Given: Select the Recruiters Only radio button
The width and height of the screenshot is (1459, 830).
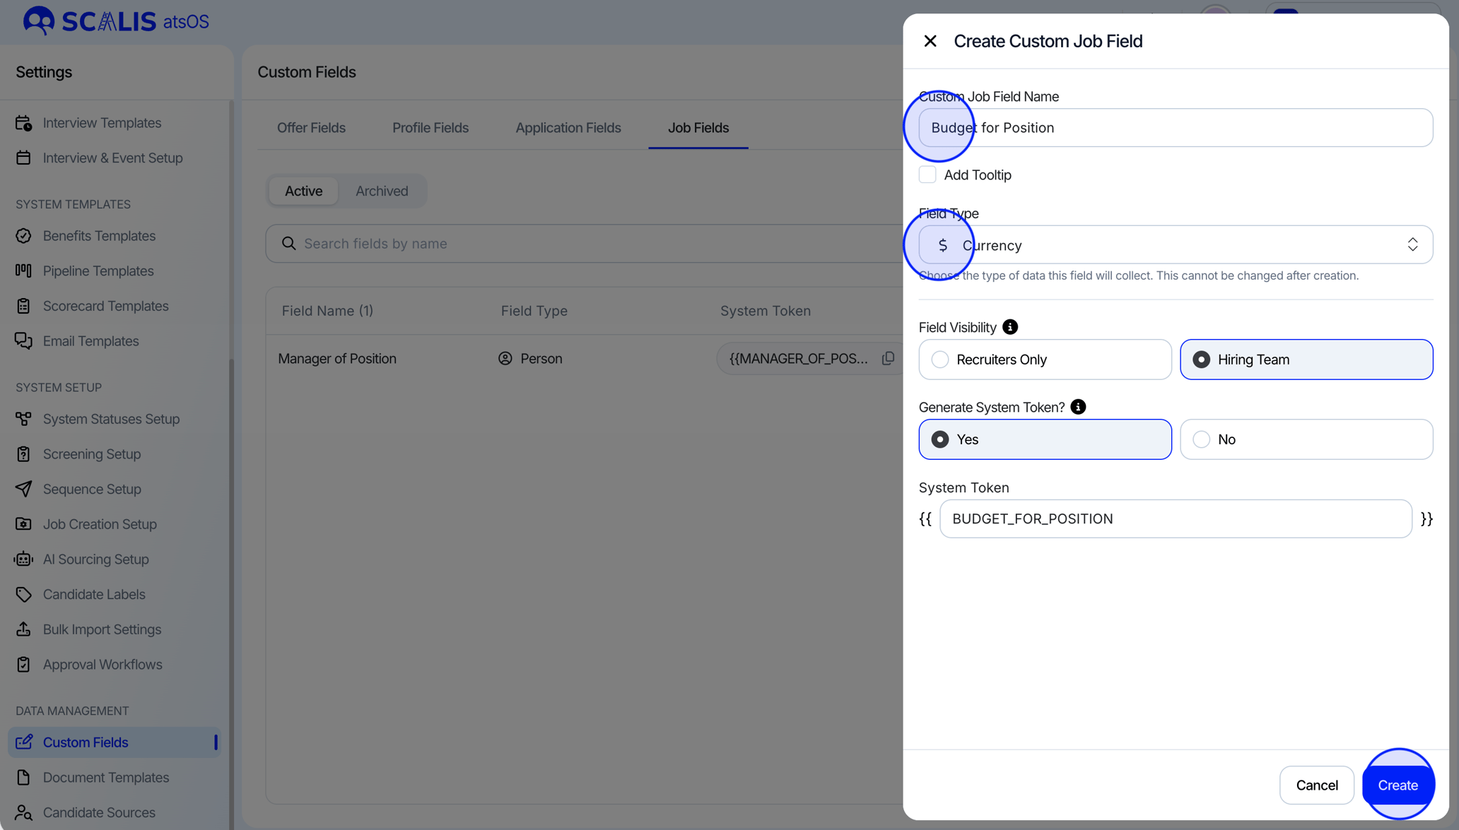Looking at the screenshot, I should point(939,359).
